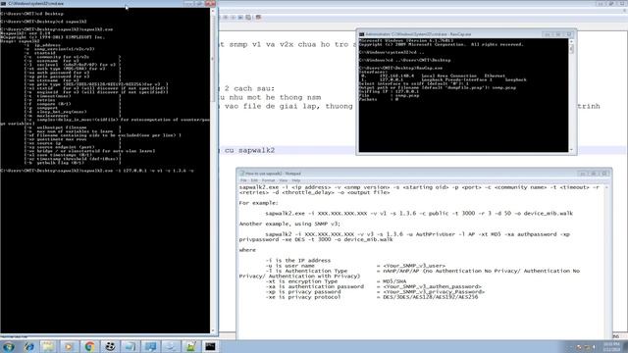Open Windows Media Player taskbar icon
The height and width of the screenshot is (353, 628).
(69, 346)
